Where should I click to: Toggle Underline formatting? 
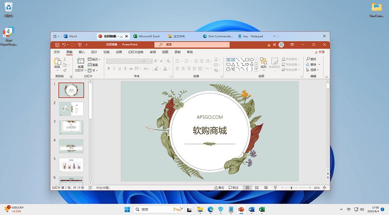119,69
